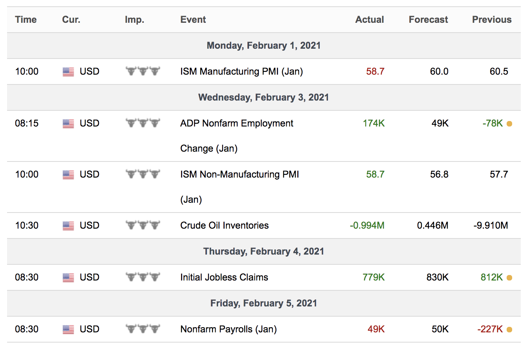This screenshot has height=352, width=531.
Task: Click the Actual column header
Action: 370,19
